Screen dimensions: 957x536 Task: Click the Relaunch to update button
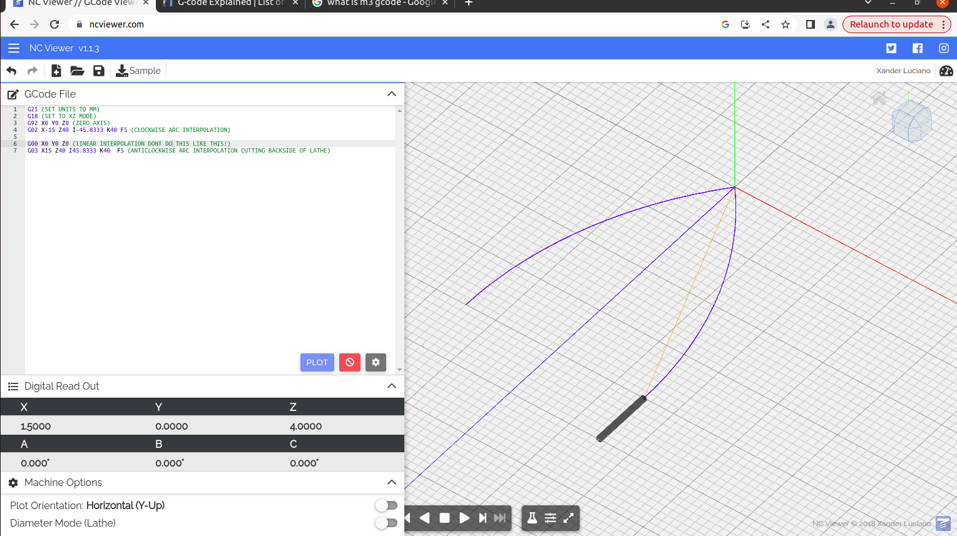coord(891,24)
